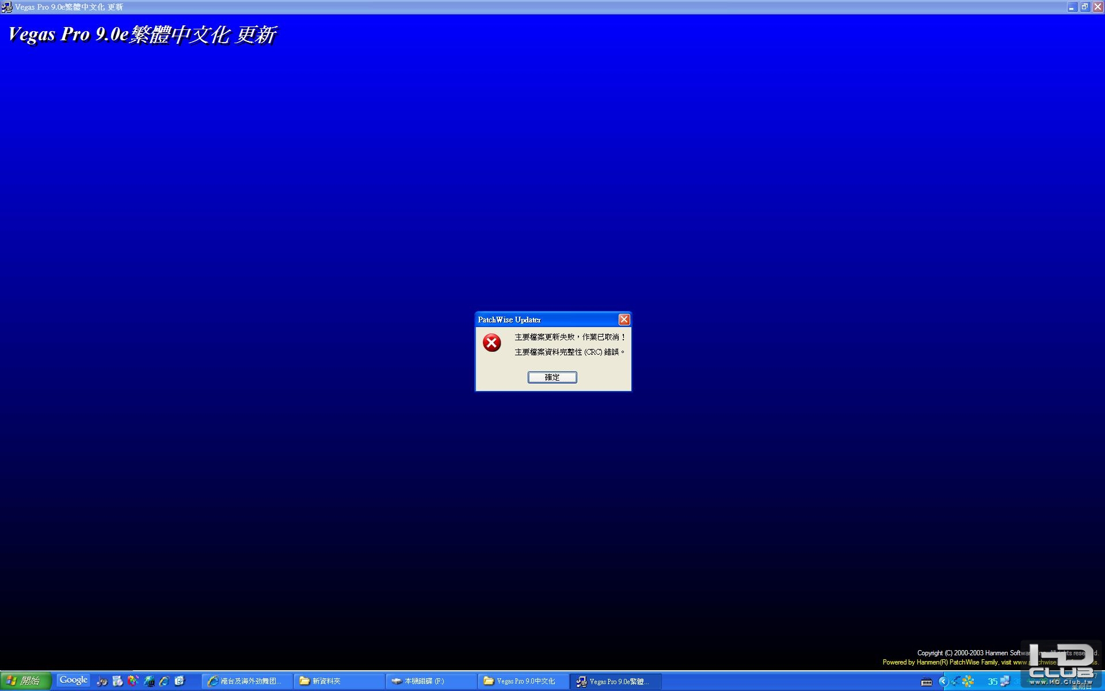
Task: Switch to 新資料夾 folder taskbar button
Action: point(340,681)
